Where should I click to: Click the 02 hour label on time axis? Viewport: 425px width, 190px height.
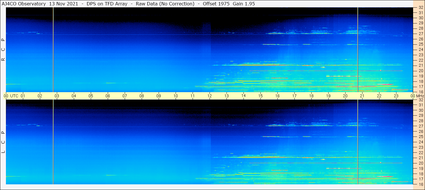click(x=40, y=96)
